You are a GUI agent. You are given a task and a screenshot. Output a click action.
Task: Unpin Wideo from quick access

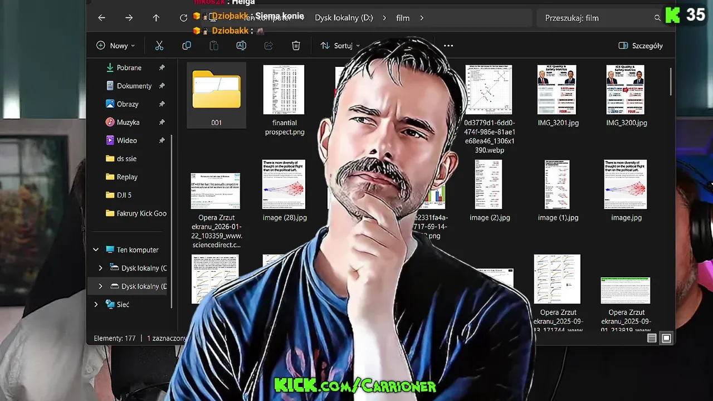pos(162,140)
